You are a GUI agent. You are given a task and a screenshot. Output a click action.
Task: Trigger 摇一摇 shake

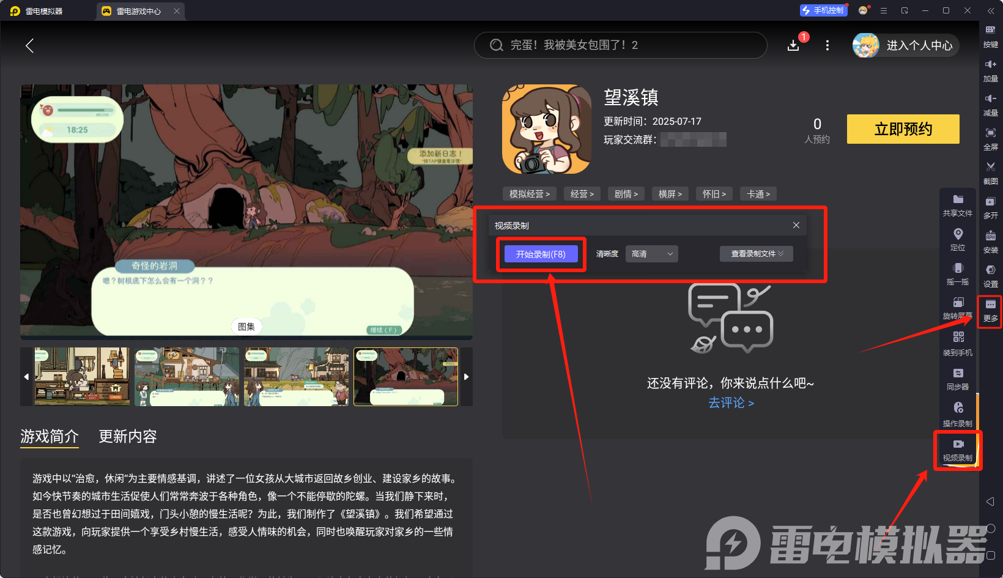click(x=958, y=274)
